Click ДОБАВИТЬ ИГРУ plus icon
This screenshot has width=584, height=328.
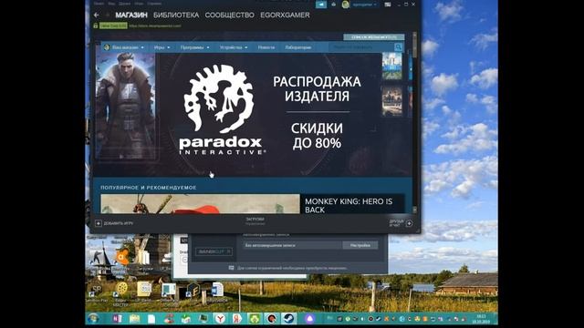pos(99,223)
